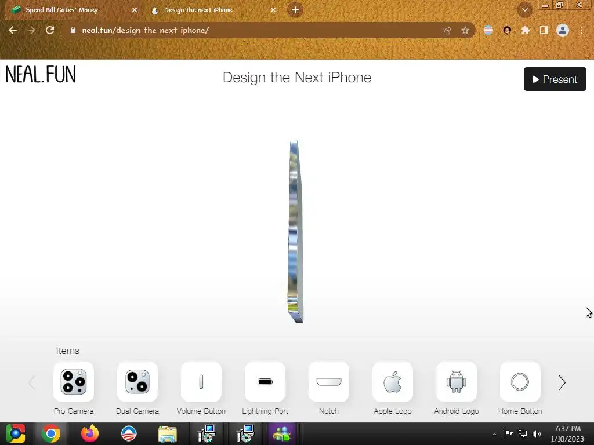
Task: Reload the current page
Action: [x=50, y=30]
